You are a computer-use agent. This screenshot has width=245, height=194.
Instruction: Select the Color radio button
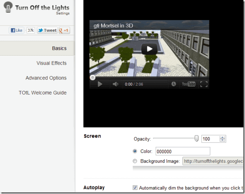tap(135, 151)
